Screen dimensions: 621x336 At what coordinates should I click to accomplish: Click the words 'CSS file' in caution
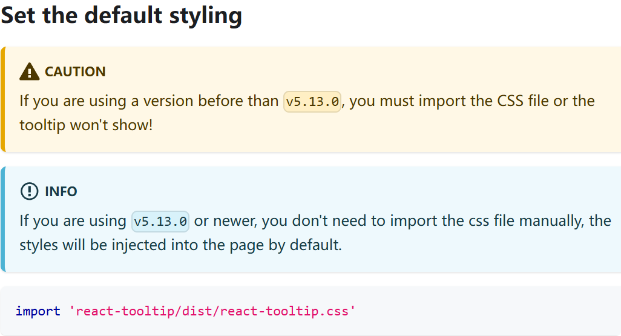coord(523,101)
